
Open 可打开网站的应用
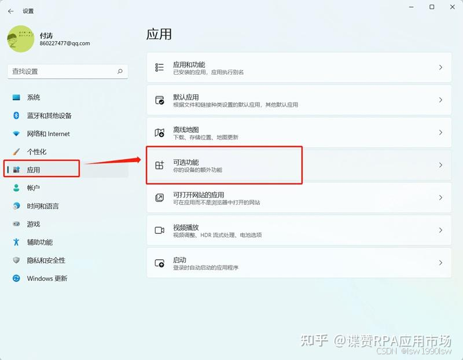299,197
